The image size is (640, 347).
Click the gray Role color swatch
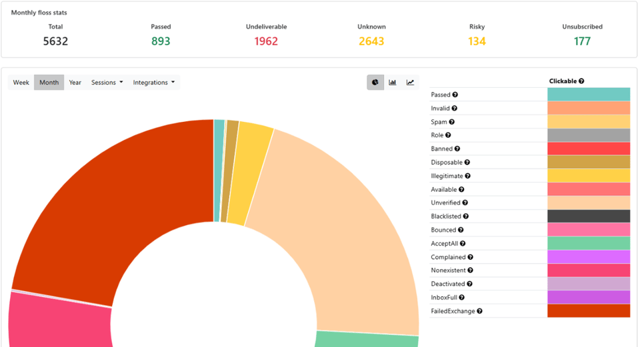pos(589,135)
